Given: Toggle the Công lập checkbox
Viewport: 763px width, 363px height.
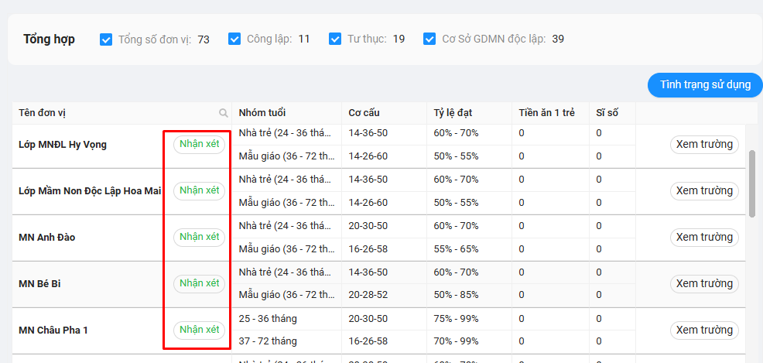Looking at the screenshot, I should point(234,39).
